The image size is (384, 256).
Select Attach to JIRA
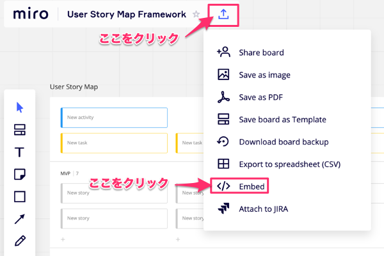[x=264, y=209]
